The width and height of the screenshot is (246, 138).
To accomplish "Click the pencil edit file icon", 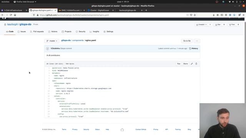I will 192,64.
